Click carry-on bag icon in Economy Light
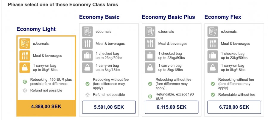The height and width of the screenshot is (120, 268). click(25, 68)
